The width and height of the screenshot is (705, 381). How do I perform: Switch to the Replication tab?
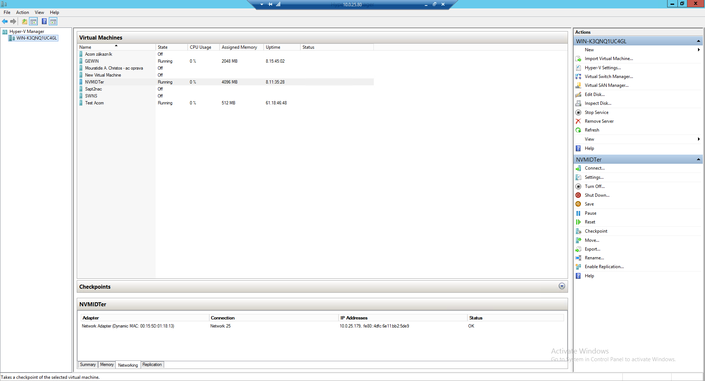pos(152,365)
